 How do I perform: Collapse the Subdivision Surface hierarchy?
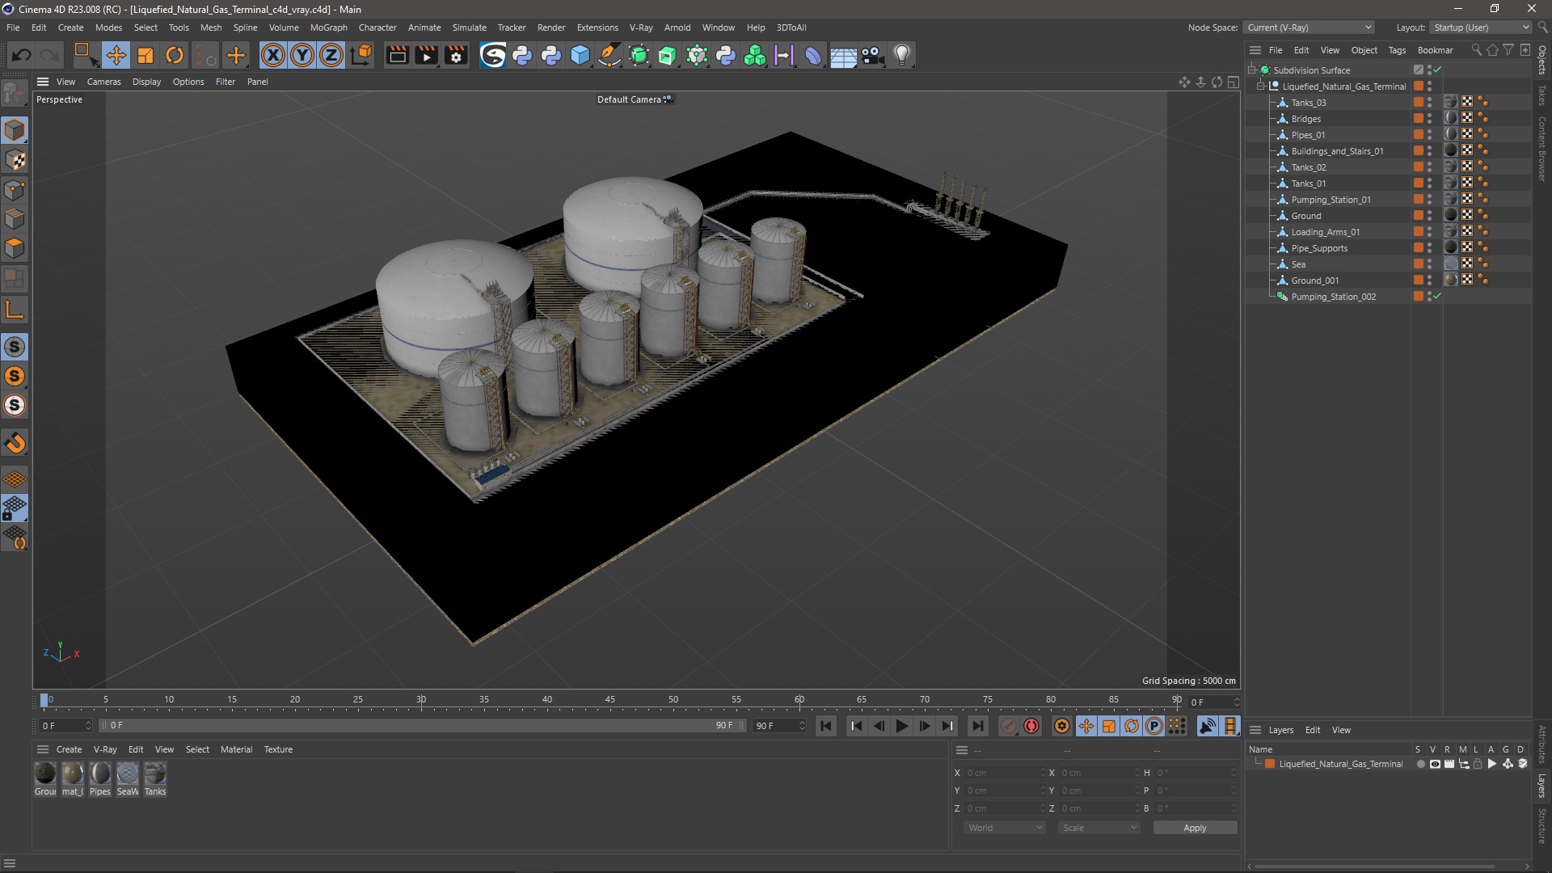[x=1251, y=70]
